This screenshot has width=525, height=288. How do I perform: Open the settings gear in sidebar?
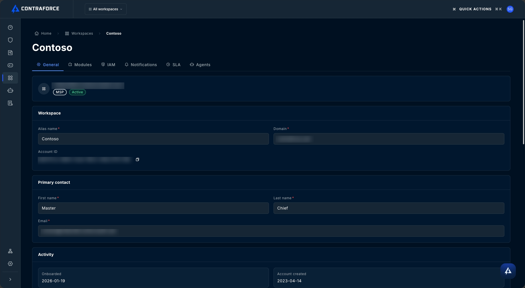10,264
